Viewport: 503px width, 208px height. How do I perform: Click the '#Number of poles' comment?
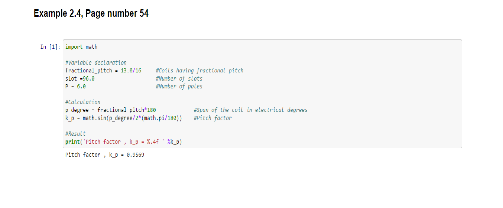click(x=179, y=87)
